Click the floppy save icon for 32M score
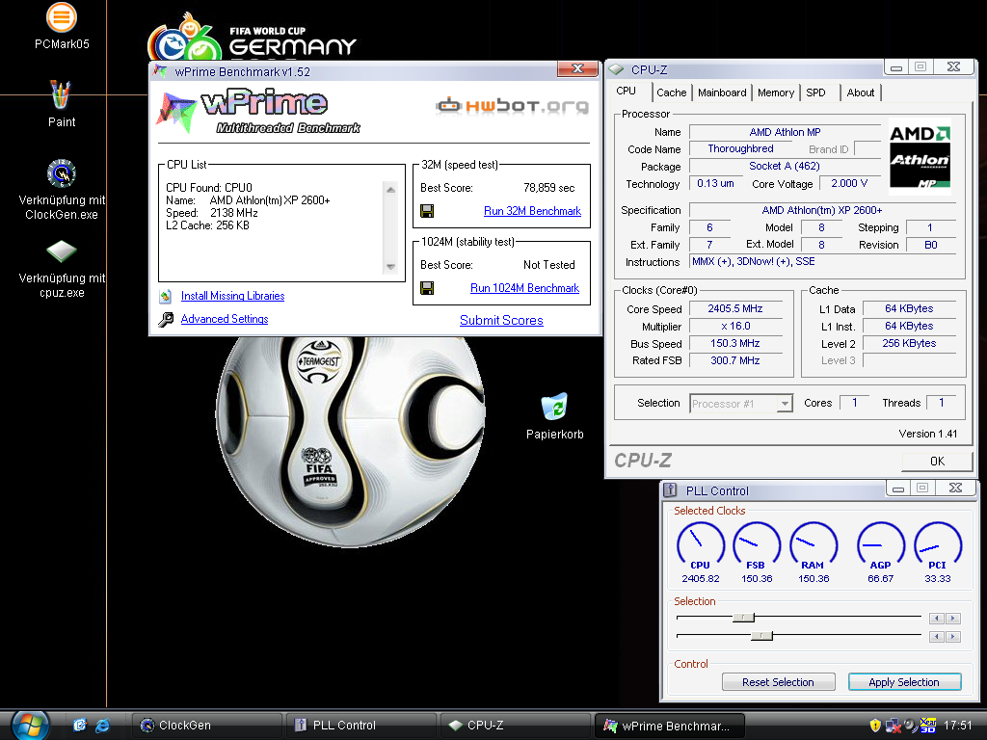The height and width of the screenshot is (740, 987). coord(427,211)
